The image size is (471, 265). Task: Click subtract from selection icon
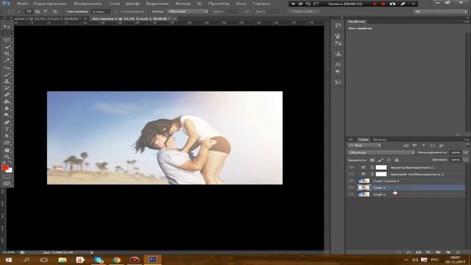pos(46,12)
